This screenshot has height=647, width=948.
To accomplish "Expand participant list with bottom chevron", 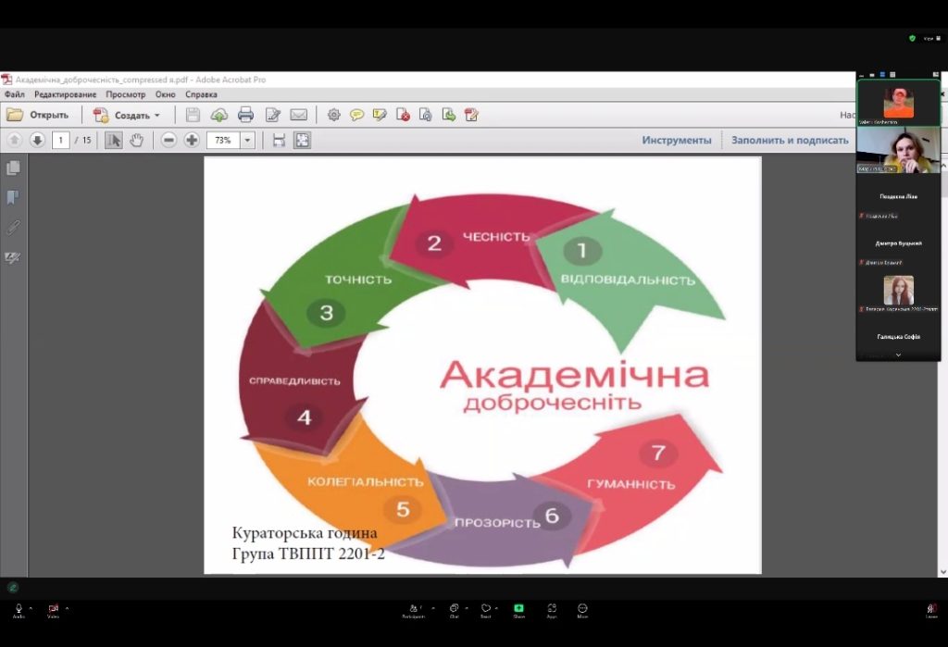I will [897, 355].
